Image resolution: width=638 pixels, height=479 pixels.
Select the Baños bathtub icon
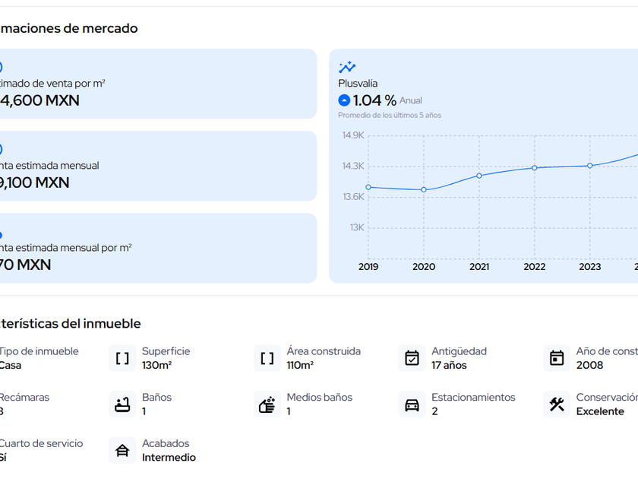tap(122, 404)
